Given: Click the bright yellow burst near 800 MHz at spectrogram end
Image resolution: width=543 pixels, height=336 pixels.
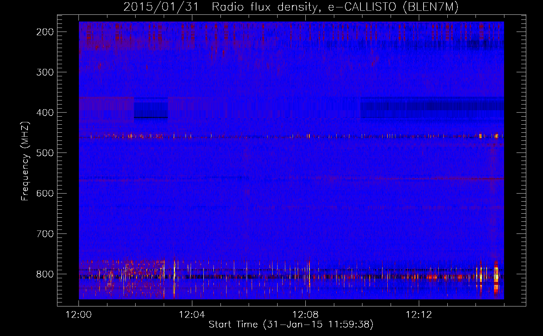Looking at the screenshot, I should click(x=496, y=277).
